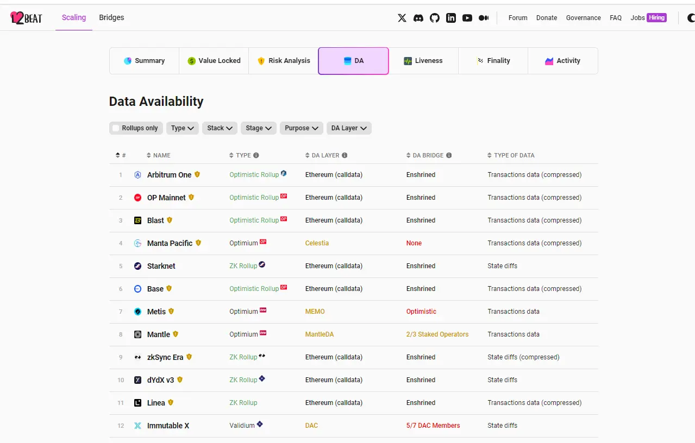Open the Jobs Hiring link

point(648,18)
